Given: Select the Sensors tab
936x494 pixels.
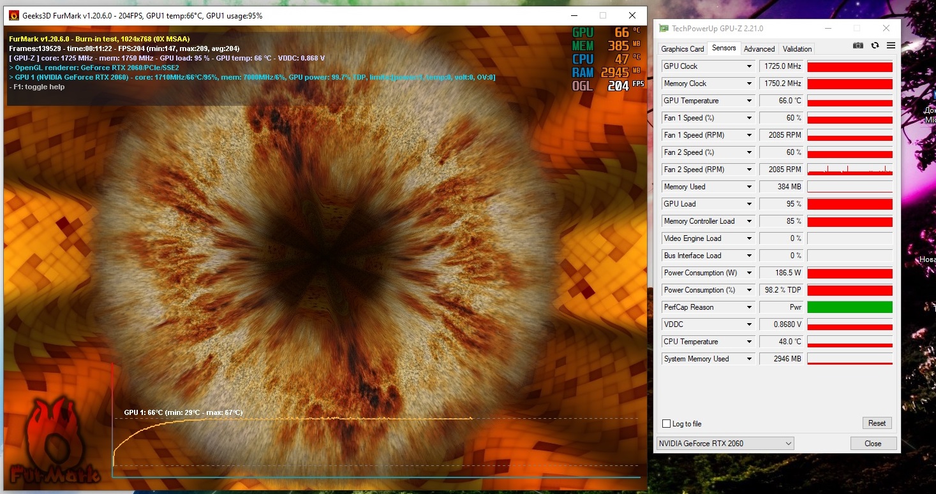Looking at the screenshot, I should (724, 48).
